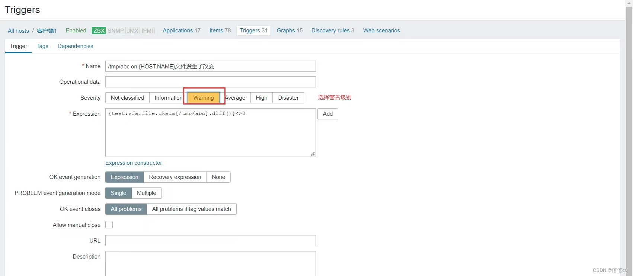Click the green ZBX availability badge
633x276 pixels.
pos(99,31)
